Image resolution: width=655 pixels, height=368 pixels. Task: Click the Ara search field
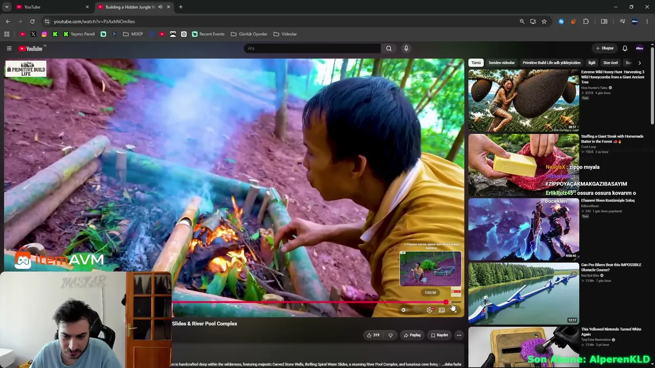point(312,49)
